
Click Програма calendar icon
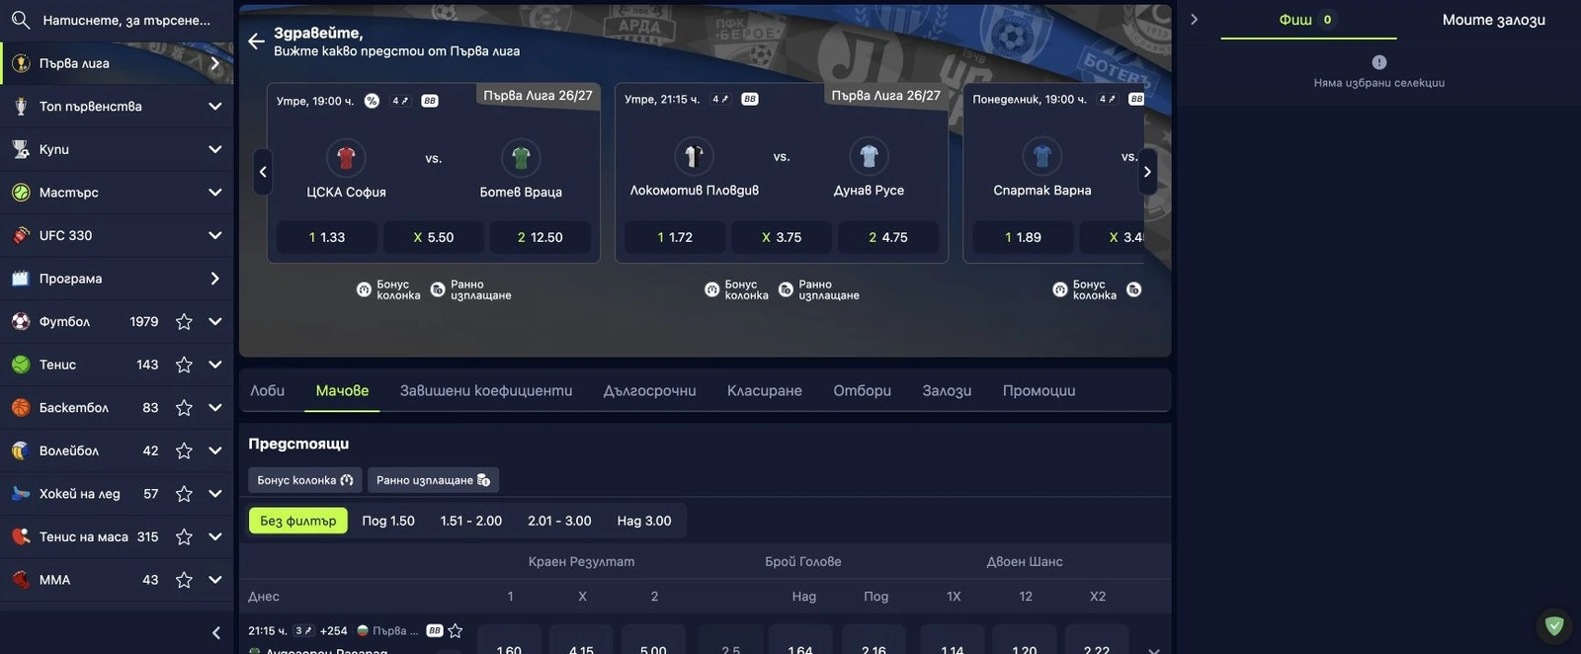pos(21,279)
